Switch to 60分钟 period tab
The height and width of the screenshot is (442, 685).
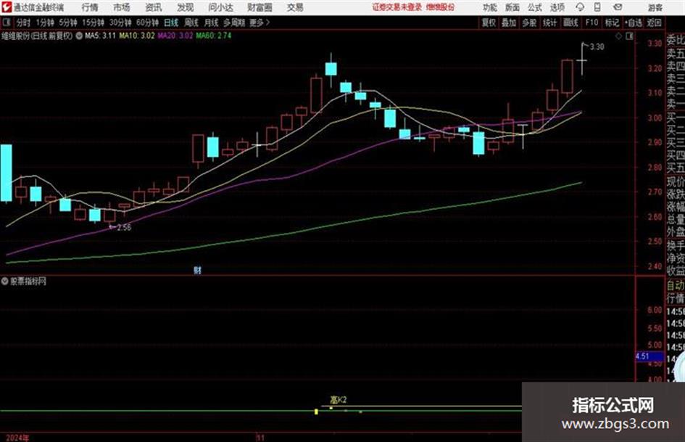click(x=147, y=22)
